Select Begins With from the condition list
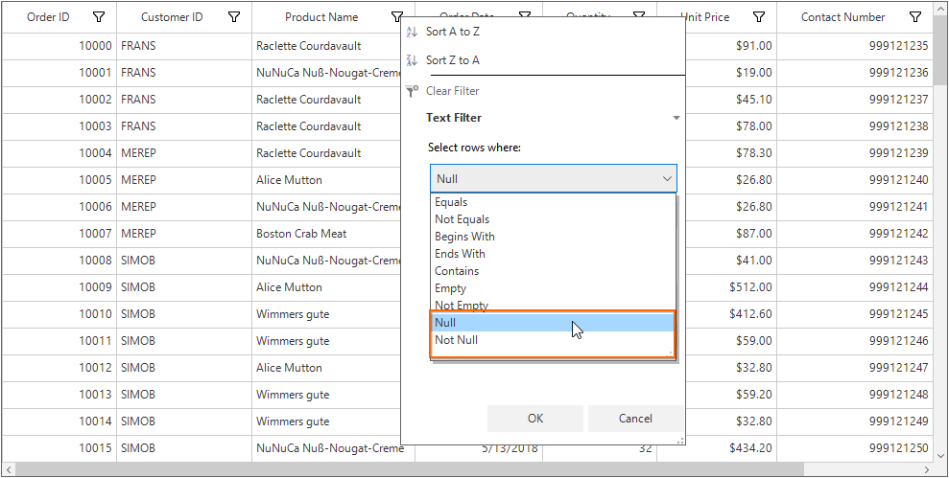 point(553,237)
